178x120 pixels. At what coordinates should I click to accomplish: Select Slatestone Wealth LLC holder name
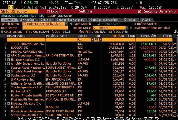pos(26,115)
